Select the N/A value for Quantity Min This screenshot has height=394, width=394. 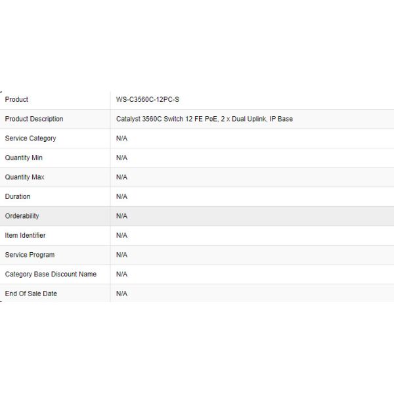point(121,158)
